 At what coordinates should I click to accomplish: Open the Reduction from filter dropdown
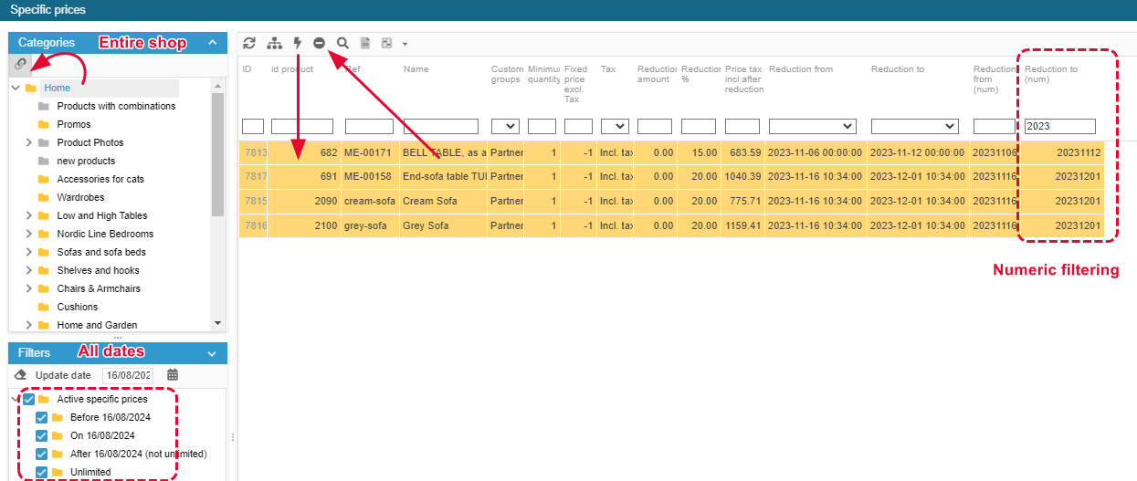coord(812,126)
